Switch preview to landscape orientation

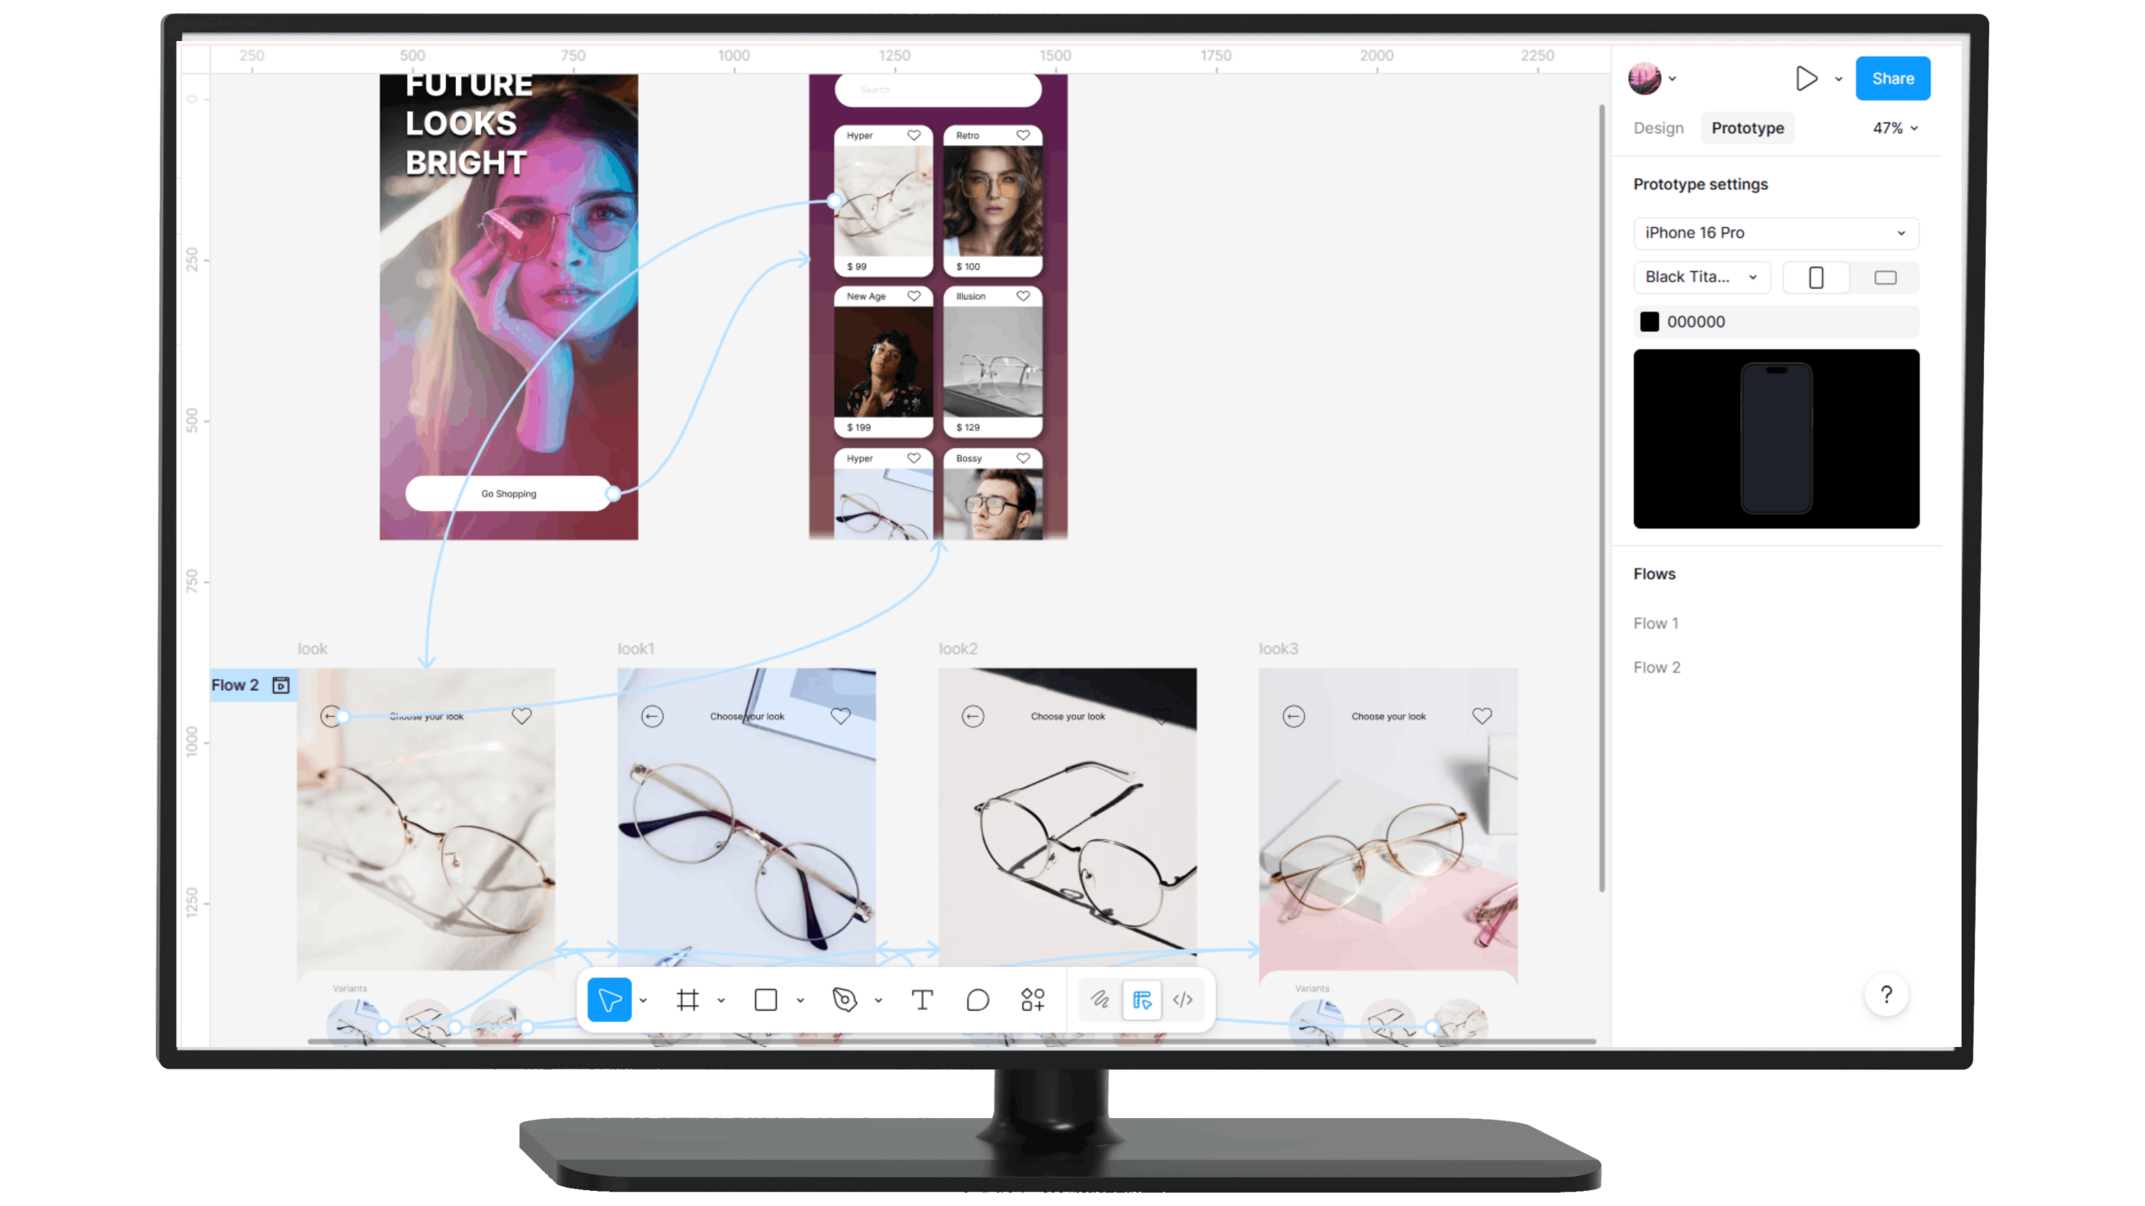(1885, 277)
